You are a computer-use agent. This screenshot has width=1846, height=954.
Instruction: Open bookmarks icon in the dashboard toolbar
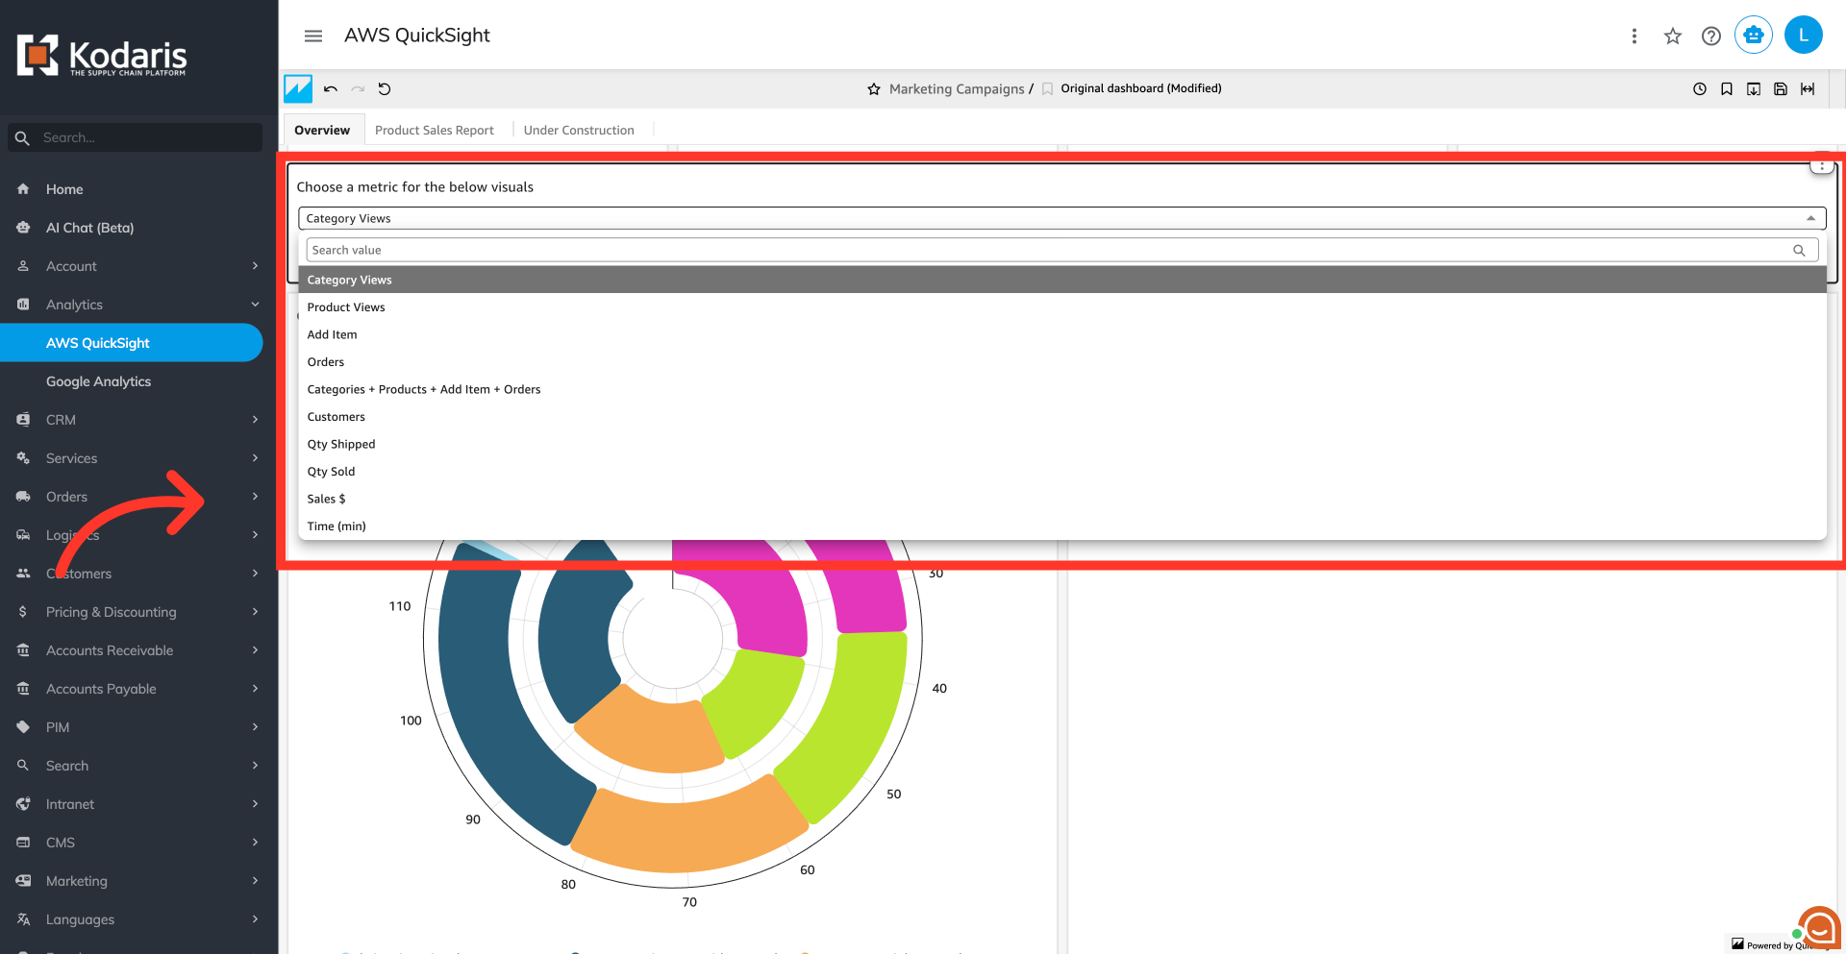pos(1727,88)
